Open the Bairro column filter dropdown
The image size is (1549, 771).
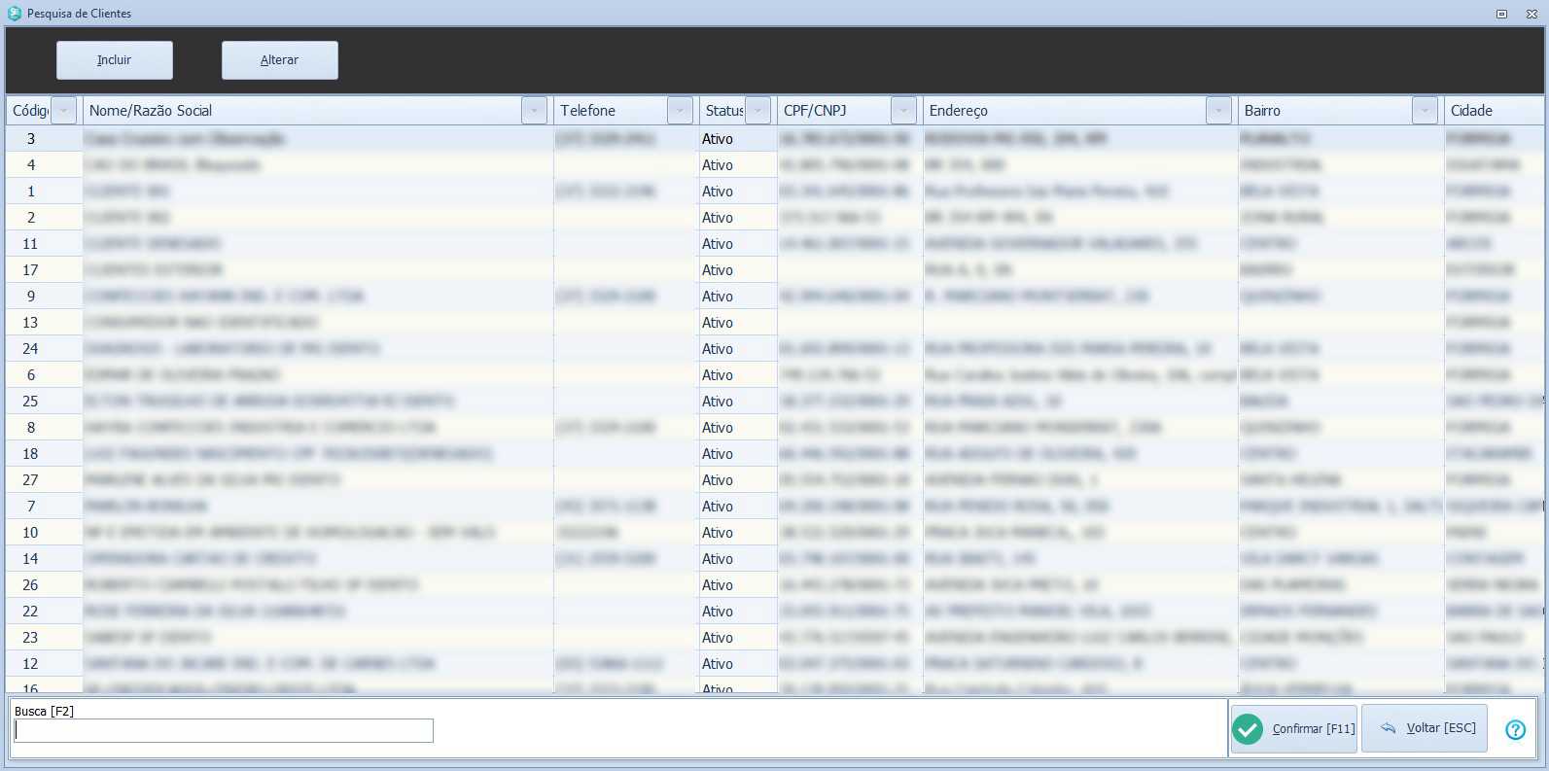pos(1425,111)
